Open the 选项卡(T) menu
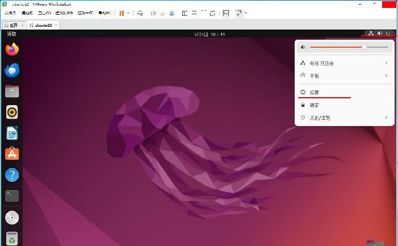 point(86,13)
